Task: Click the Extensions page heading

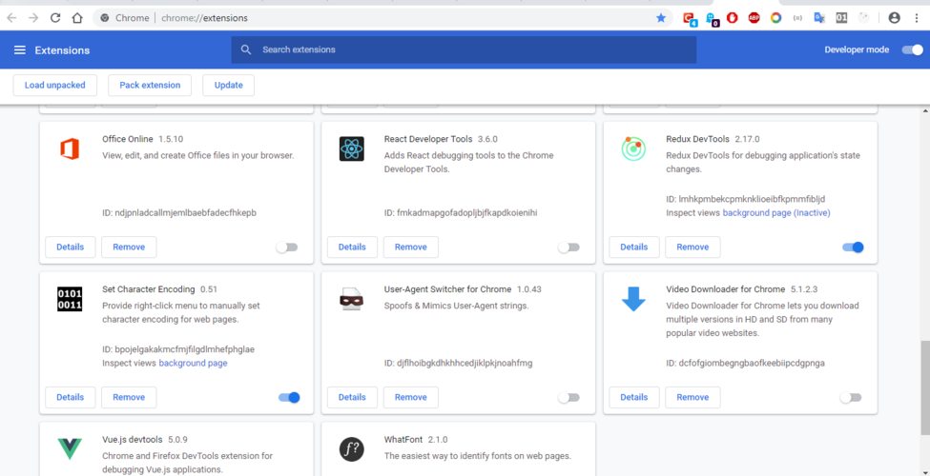Action: pos(62,50)
